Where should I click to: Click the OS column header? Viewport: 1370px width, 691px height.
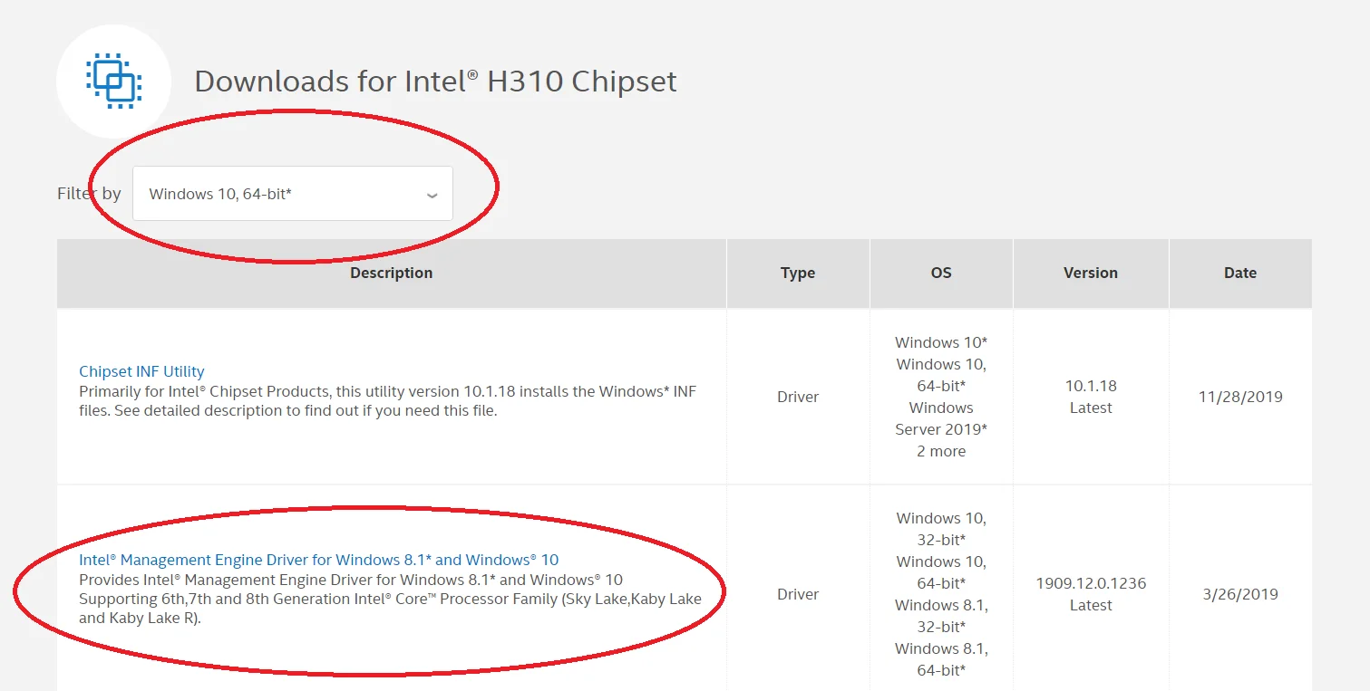(941, 273)
